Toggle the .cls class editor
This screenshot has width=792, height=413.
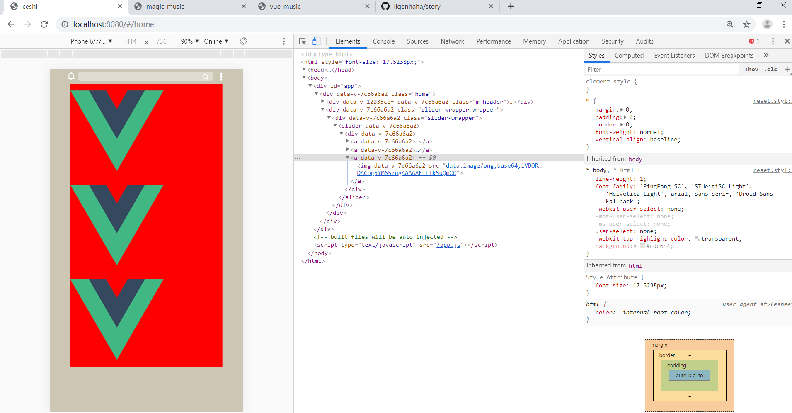pos(771,69)
